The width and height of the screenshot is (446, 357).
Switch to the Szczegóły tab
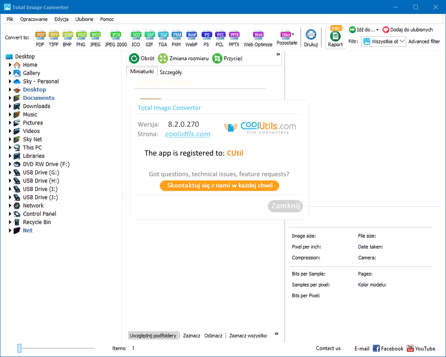171,72
